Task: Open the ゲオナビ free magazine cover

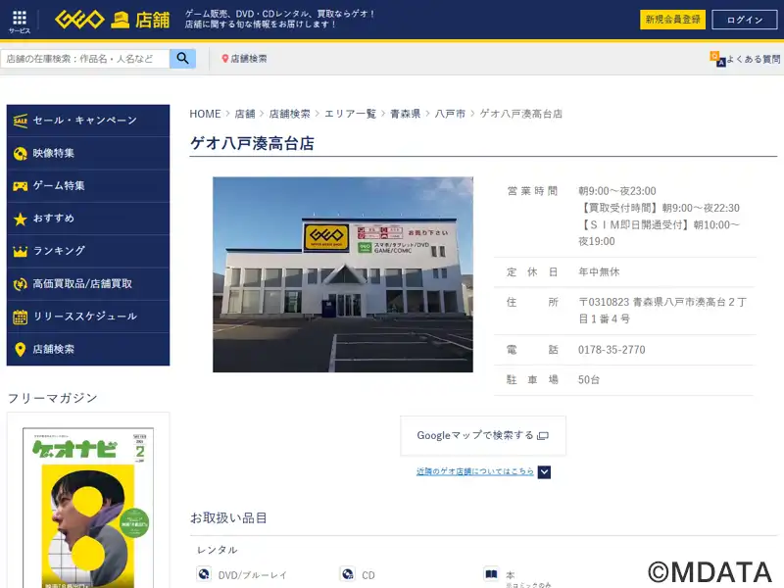Action: click(88, 508)
